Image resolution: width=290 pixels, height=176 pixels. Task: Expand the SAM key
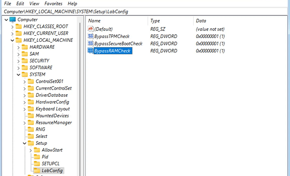[18, 54]
